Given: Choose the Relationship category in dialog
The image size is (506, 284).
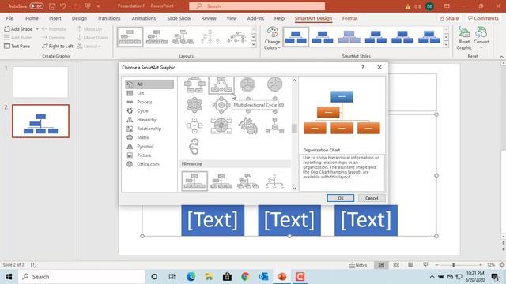Looking at the screenshot, I should point(149,129).
